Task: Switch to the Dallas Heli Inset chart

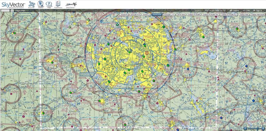Action: 258,15
